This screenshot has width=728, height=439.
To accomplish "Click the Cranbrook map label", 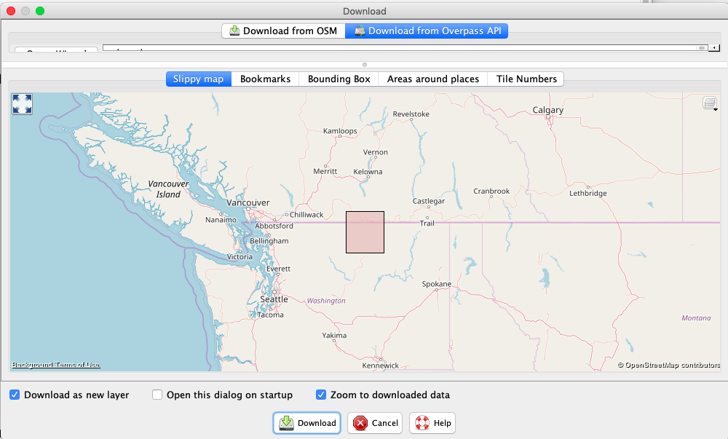I will [x=491, y=191].
